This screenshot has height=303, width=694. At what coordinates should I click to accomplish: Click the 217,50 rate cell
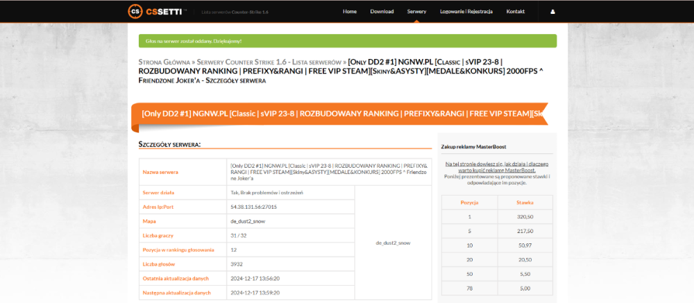[525, 231]
